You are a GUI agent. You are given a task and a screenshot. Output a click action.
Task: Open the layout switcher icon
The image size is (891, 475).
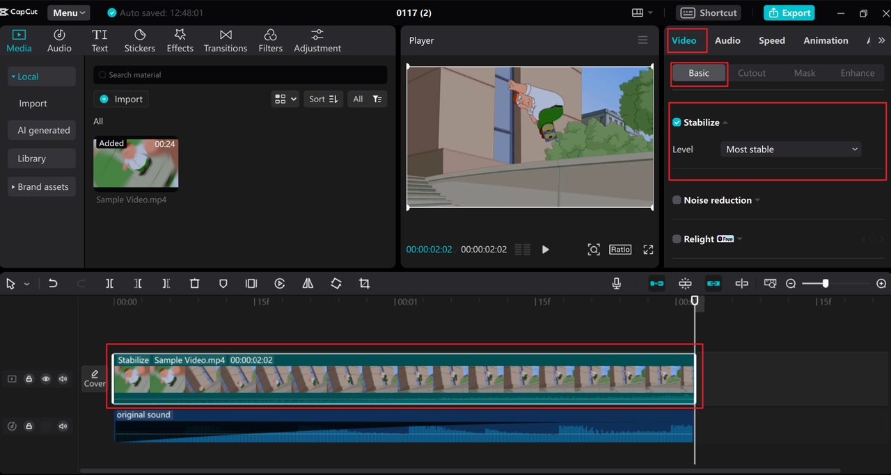pos(642,13)
